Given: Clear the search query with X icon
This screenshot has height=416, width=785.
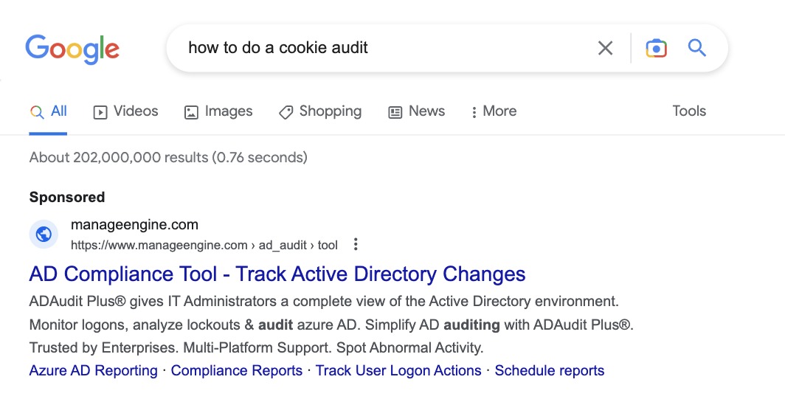Looking at the screenshot, I should pos(605,49).
